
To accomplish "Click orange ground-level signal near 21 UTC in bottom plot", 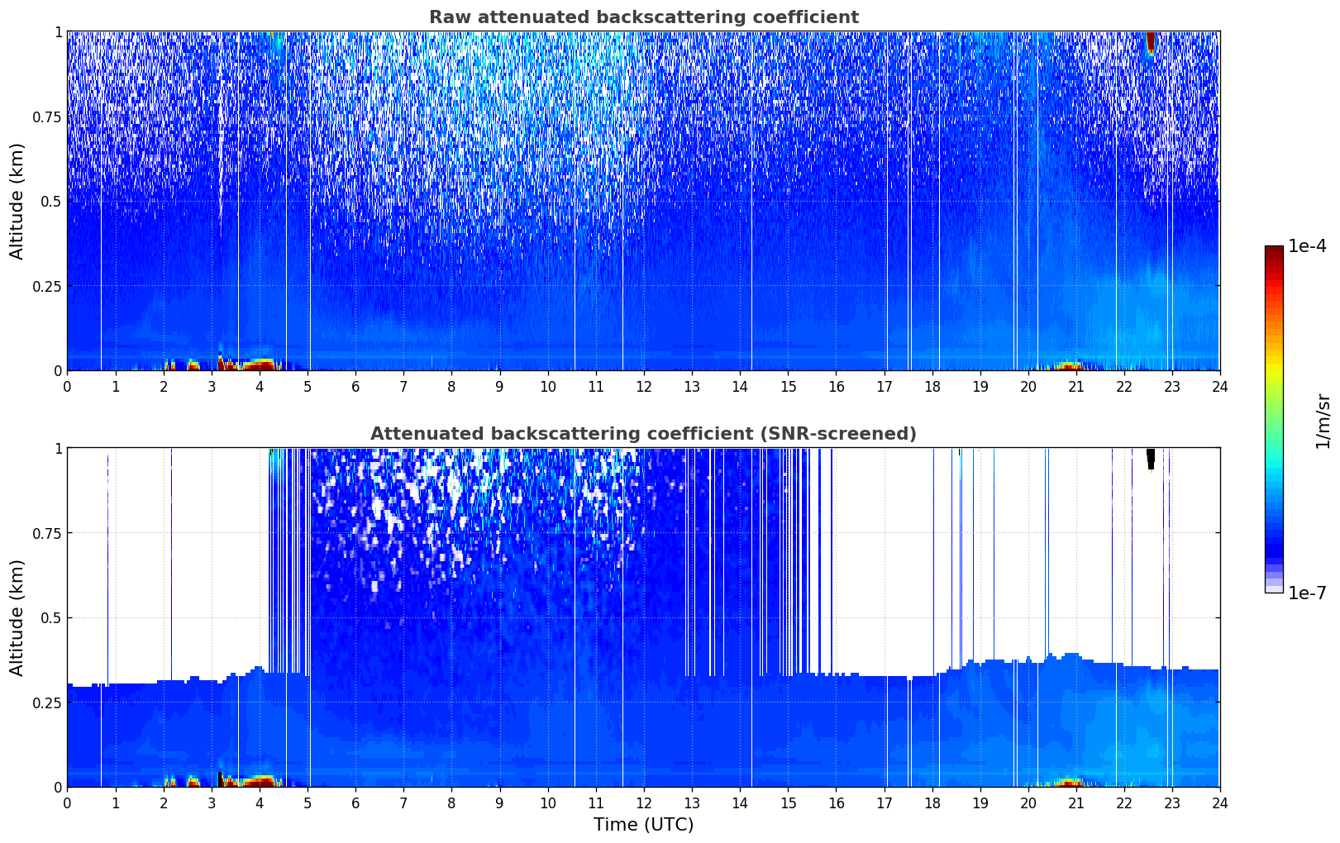I will click(x=1067, y=781).
